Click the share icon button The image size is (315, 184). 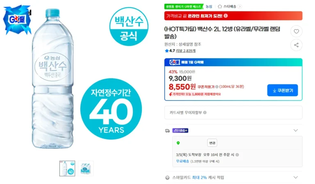(296, 45)
